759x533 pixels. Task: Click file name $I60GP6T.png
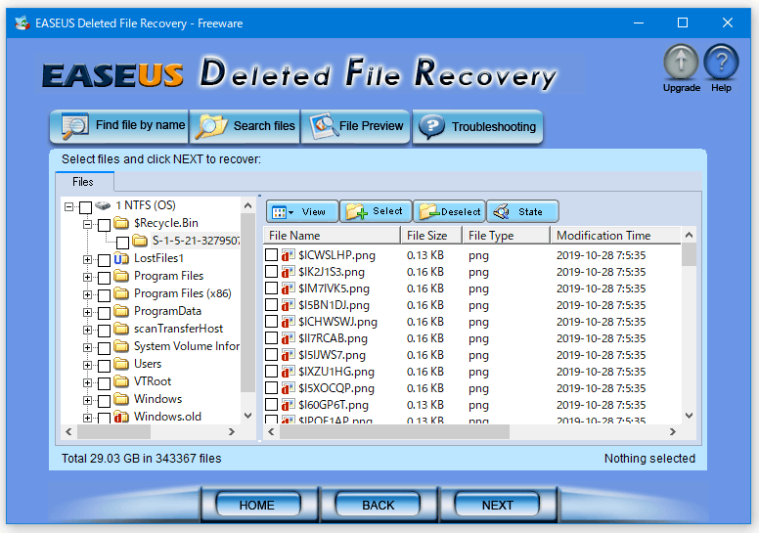click(x=334, y=405)
